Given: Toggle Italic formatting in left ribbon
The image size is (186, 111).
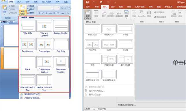Looking at the screenshot, I should click(x=43, y=13).
